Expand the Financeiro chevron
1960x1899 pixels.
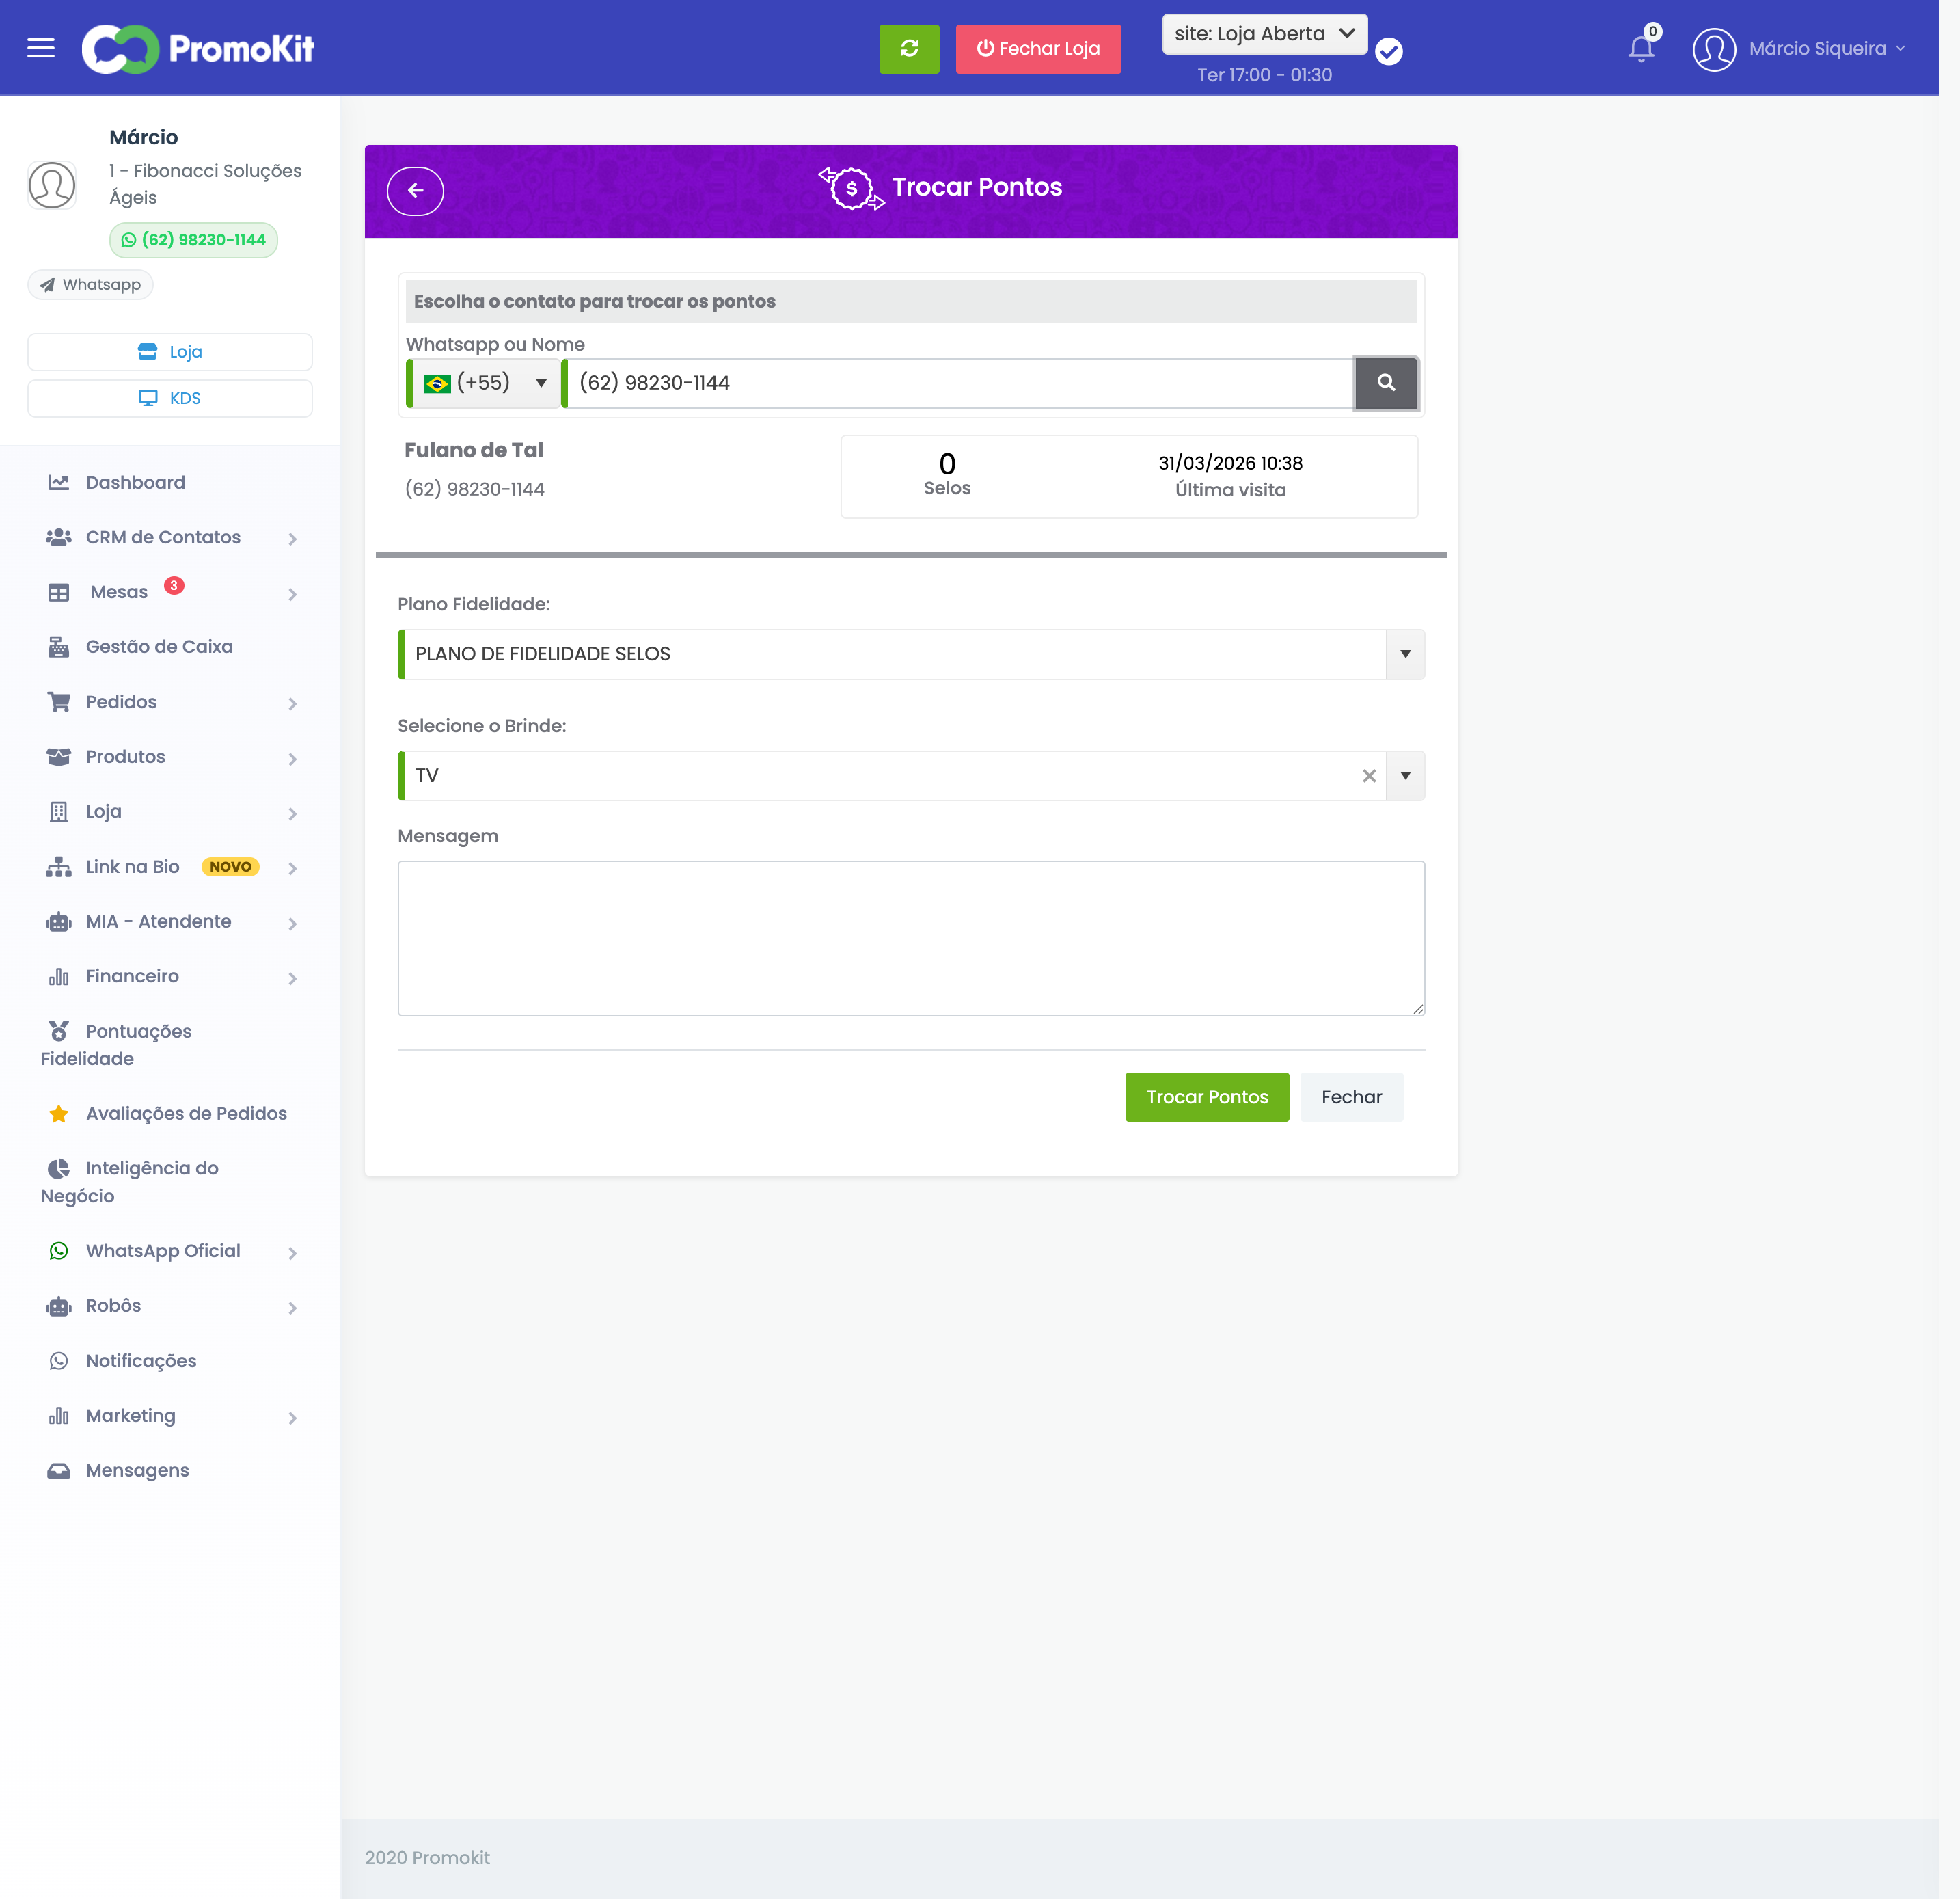click(292, 978)
